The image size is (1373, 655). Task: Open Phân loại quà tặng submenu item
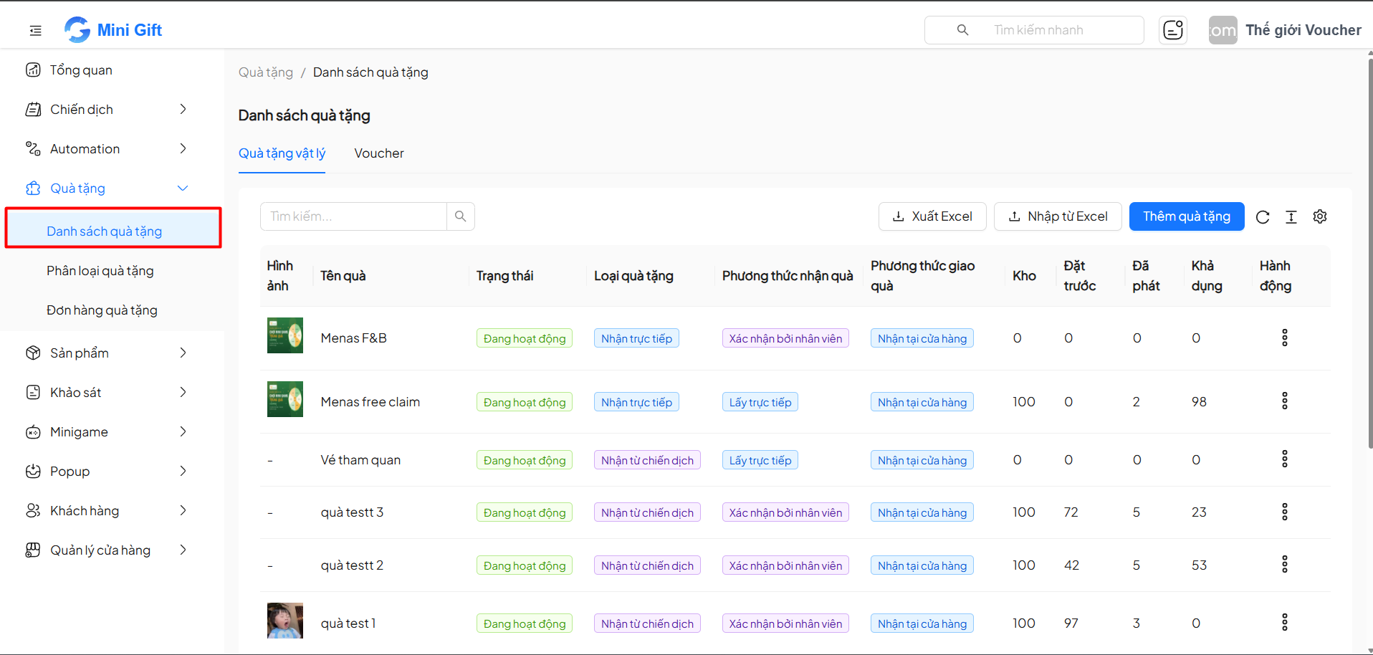tap(100, 271)
